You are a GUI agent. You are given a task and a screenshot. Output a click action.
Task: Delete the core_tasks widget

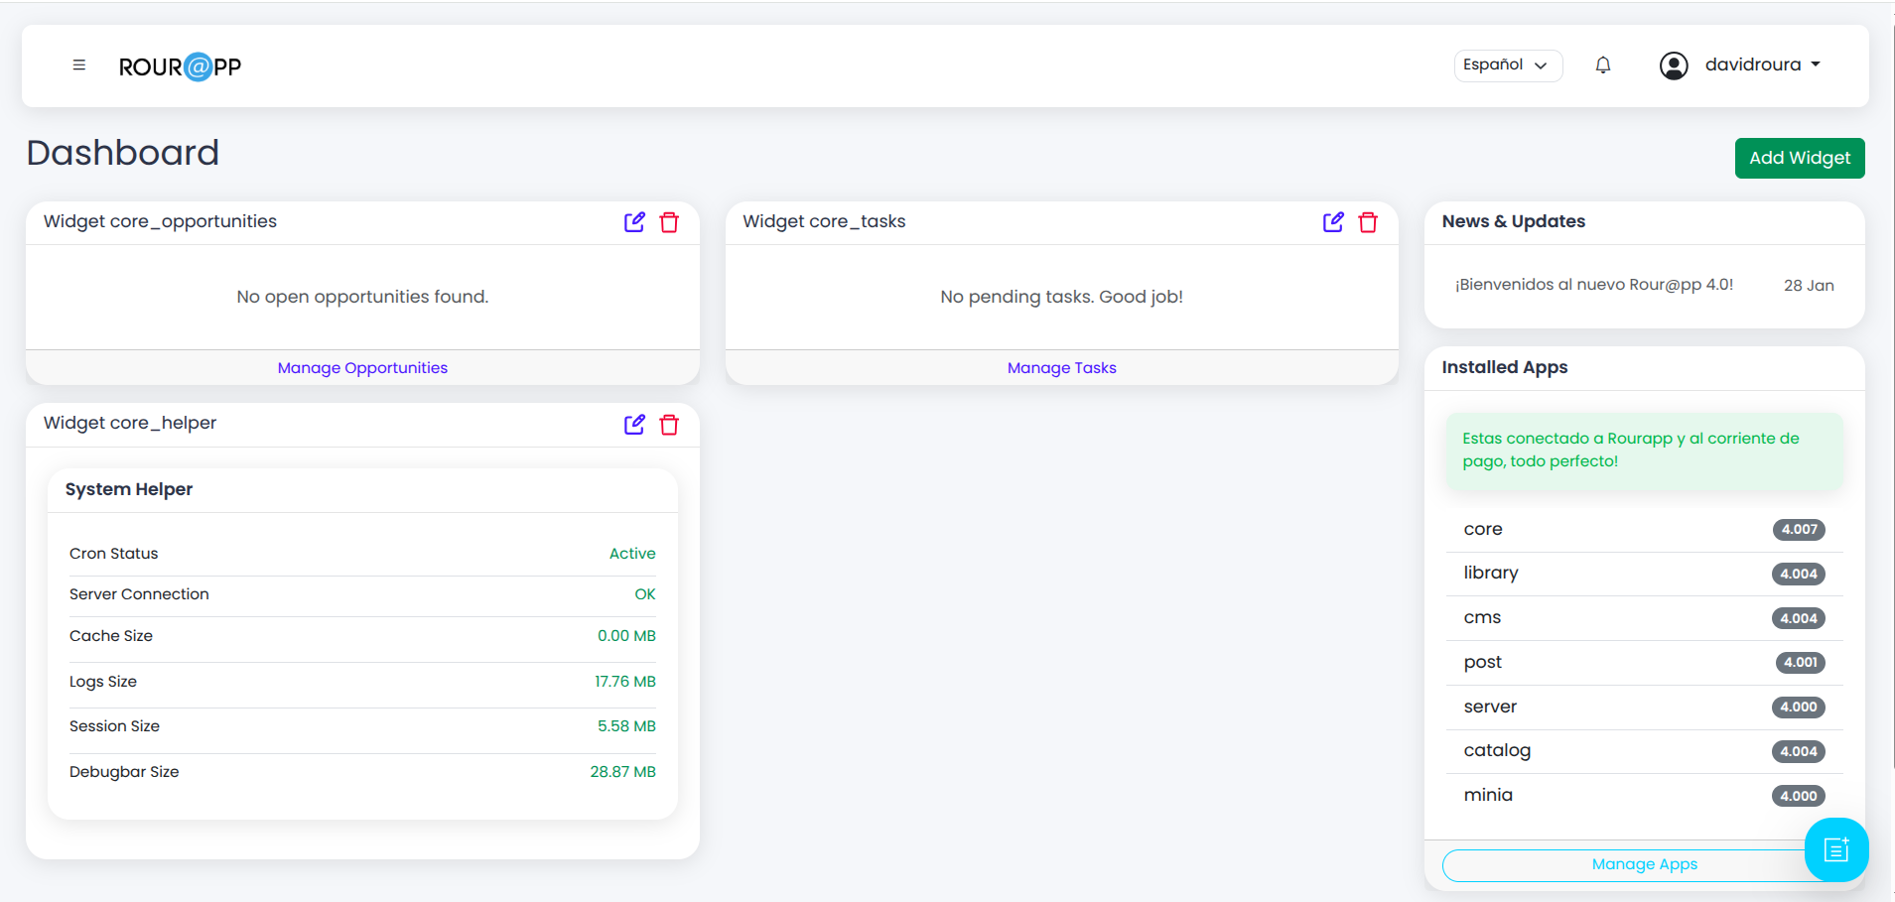tap(1368, 222)
